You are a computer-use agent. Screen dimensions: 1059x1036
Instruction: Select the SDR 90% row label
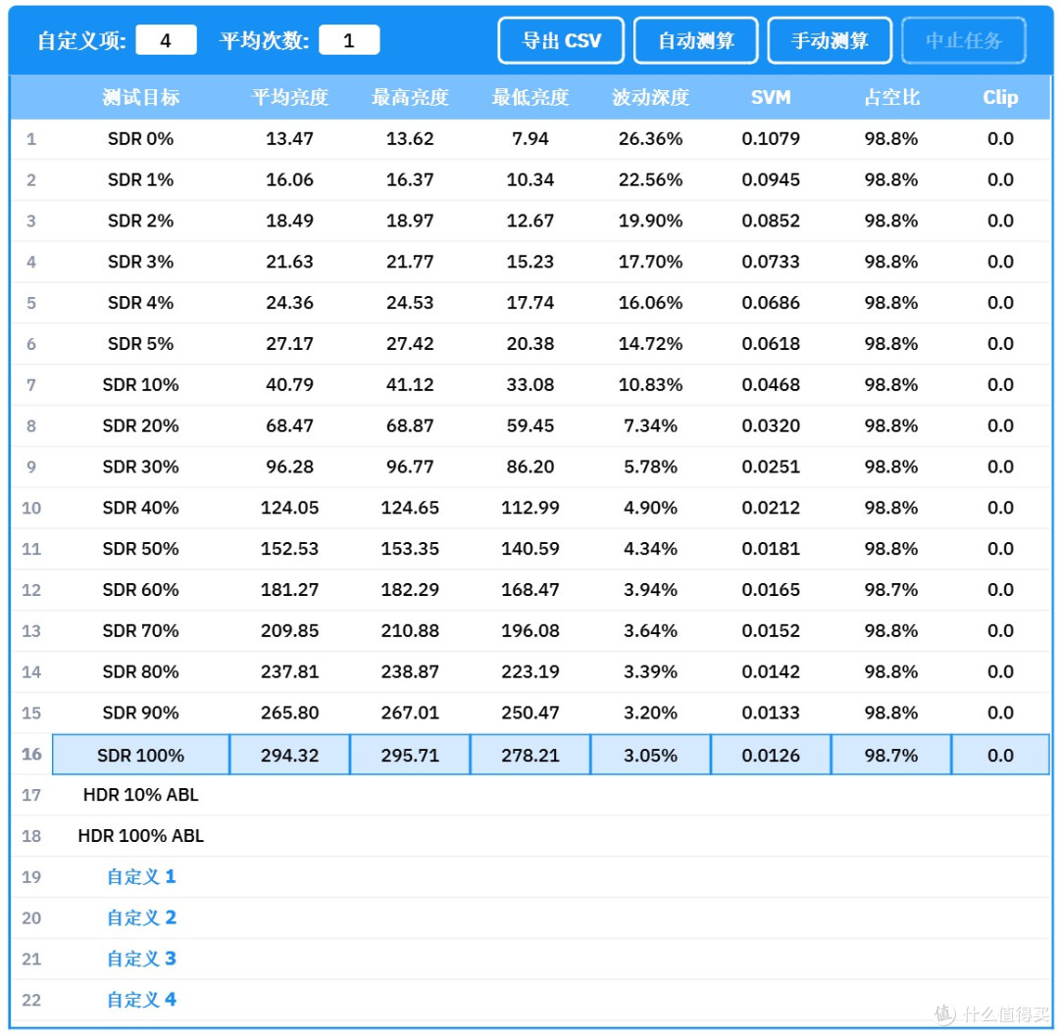[x=140, y=713]
